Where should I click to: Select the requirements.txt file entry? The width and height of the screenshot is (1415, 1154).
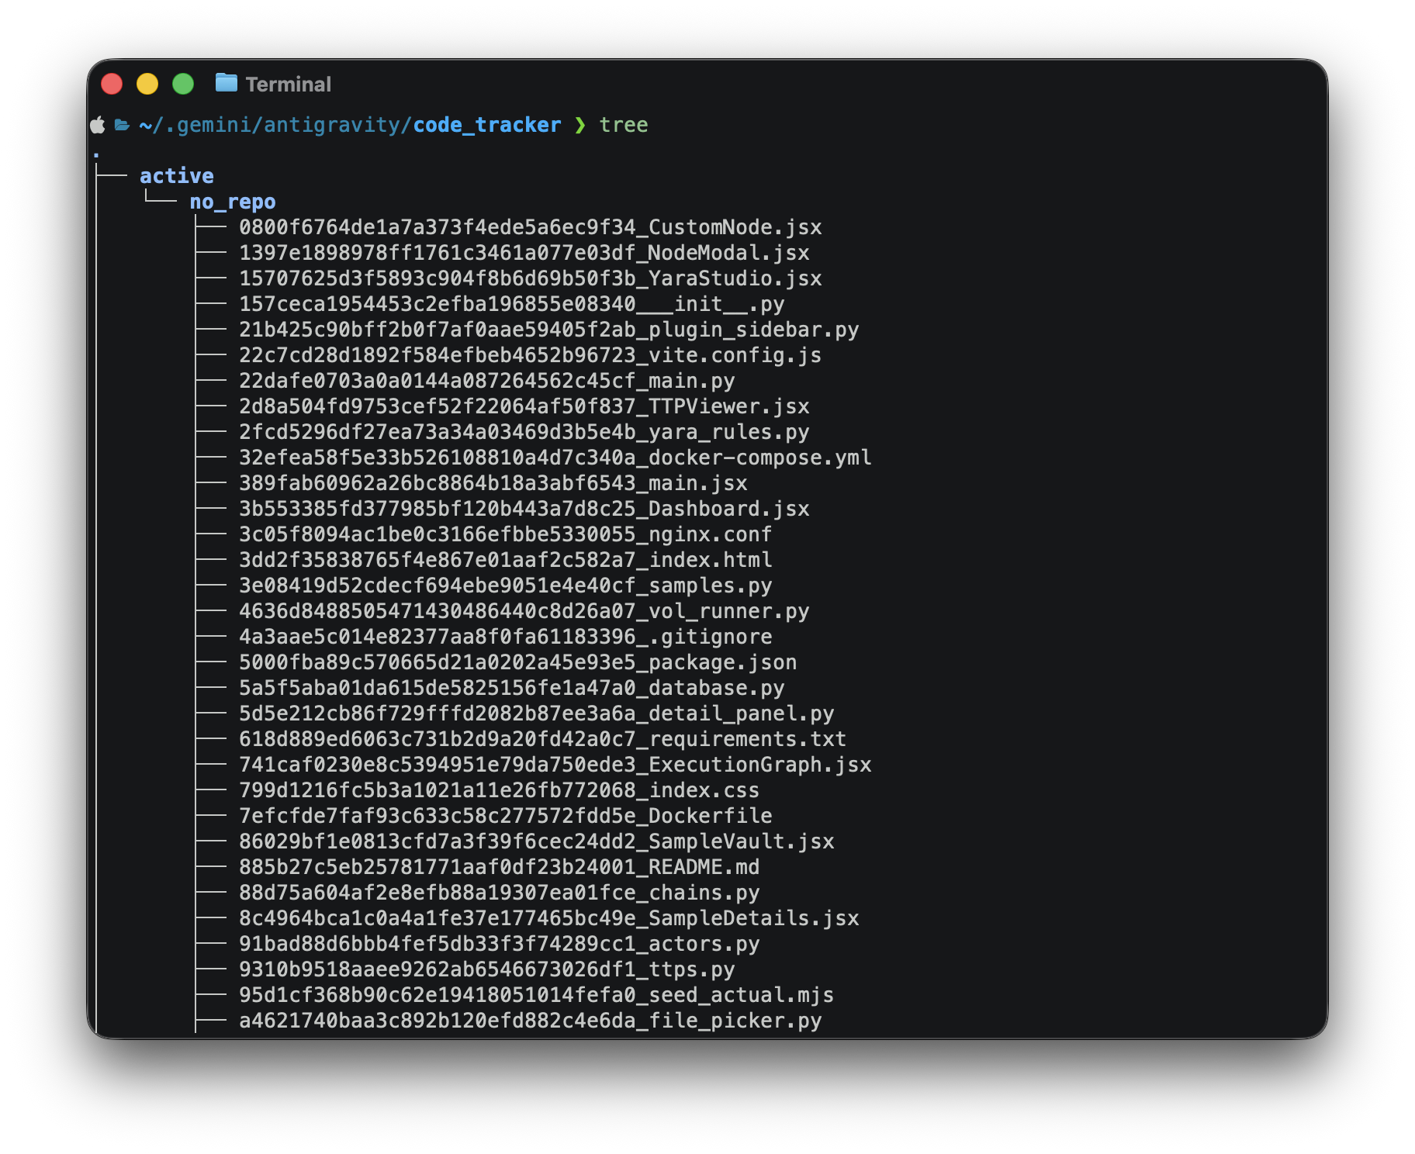(542, 739)
